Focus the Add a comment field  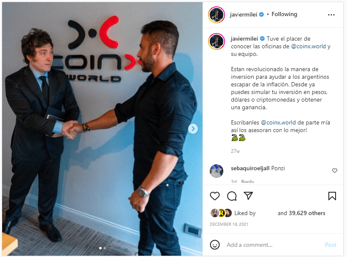tap(274, 245)
